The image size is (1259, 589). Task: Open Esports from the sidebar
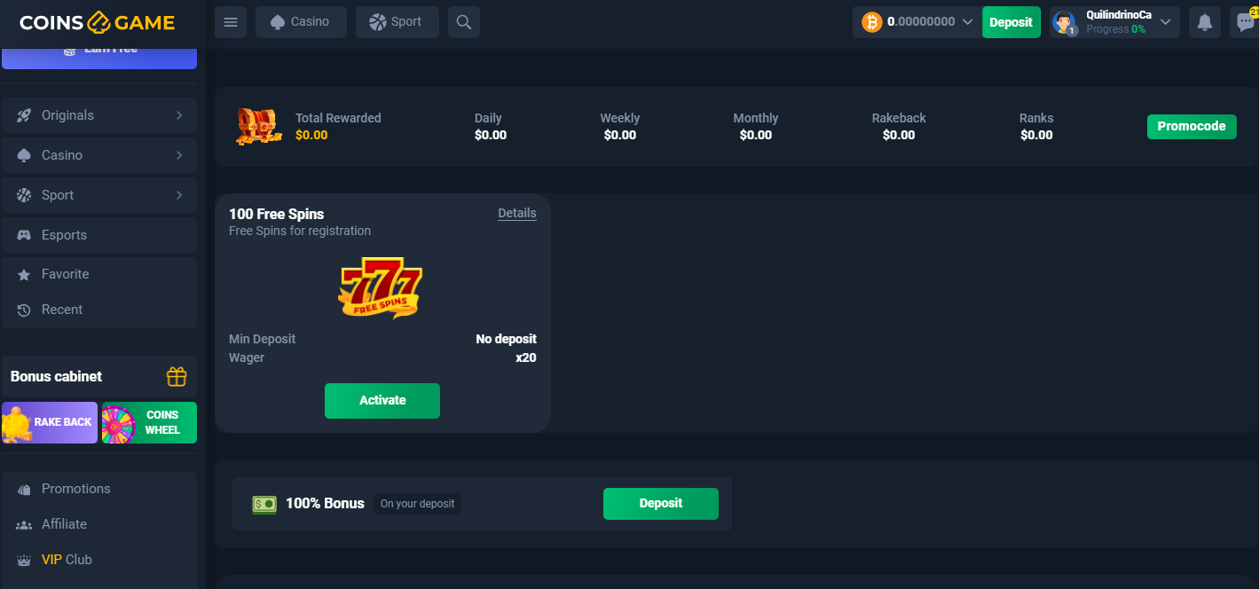(64, 235)
